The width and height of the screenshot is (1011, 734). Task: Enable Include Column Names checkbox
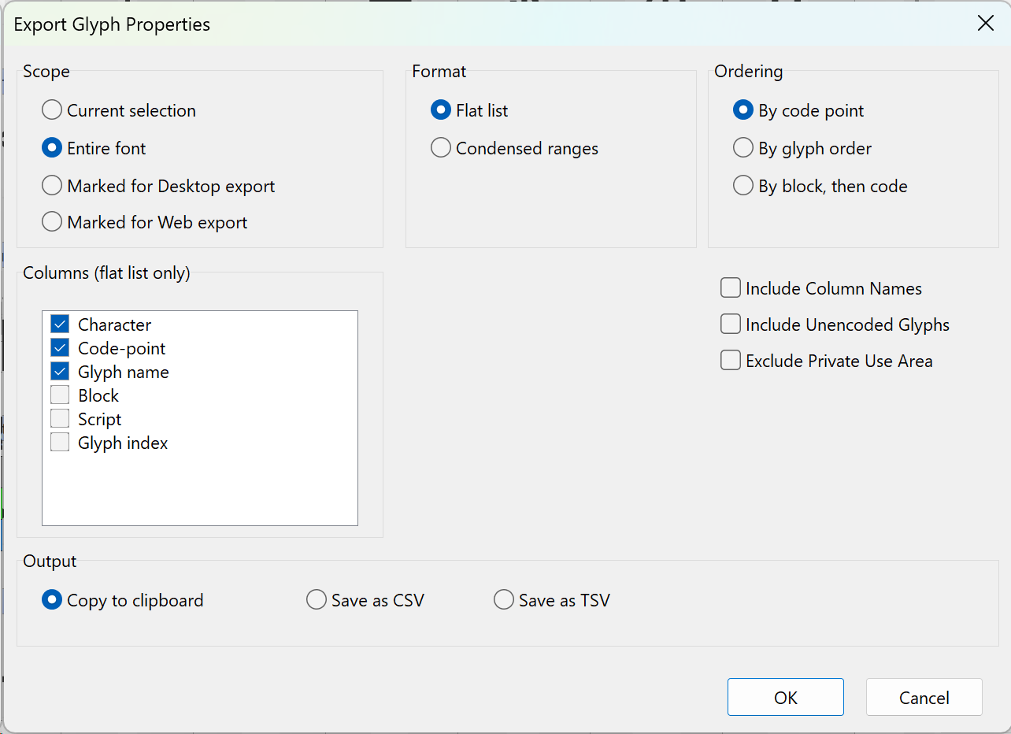point(731,288)
